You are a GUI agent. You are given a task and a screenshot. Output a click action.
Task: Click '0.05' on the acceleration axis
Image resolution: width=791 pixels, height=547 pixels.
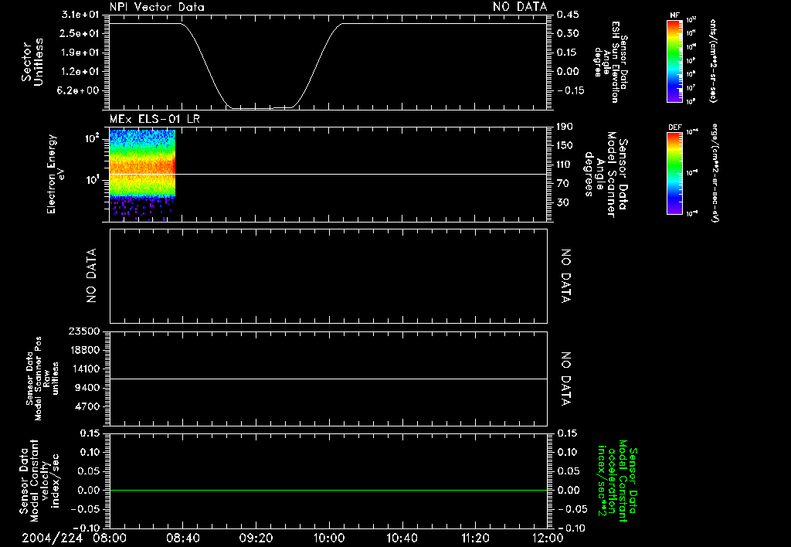(x=568, y=471)
